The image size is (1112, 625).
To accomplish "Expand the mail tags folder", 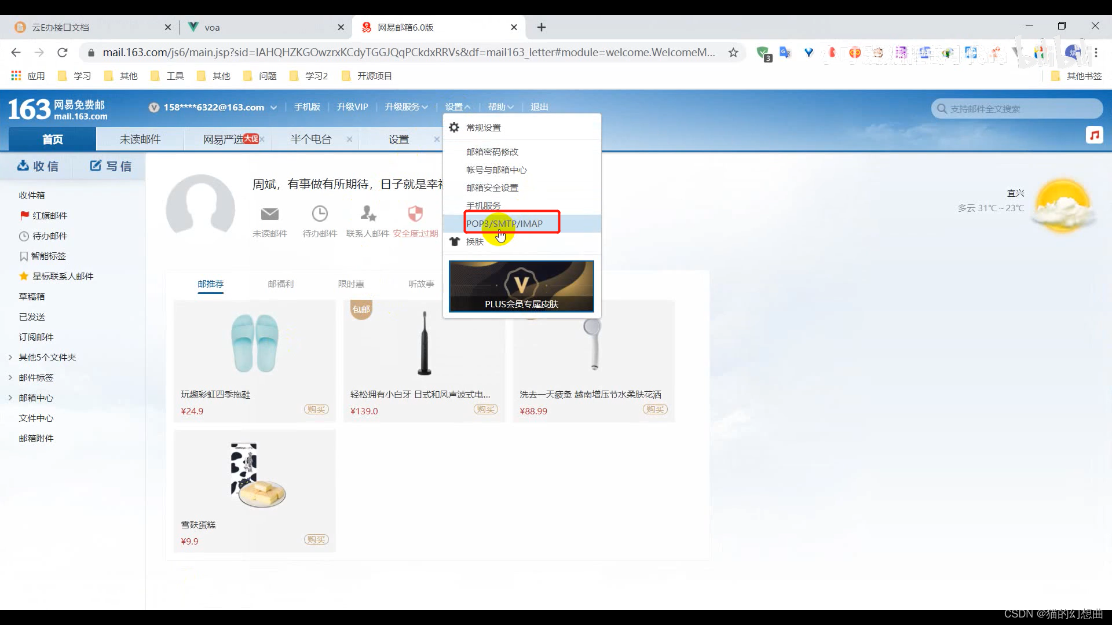I will [10, 377].
